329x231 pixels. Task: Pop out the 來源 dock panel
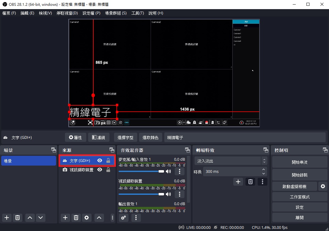112,150
